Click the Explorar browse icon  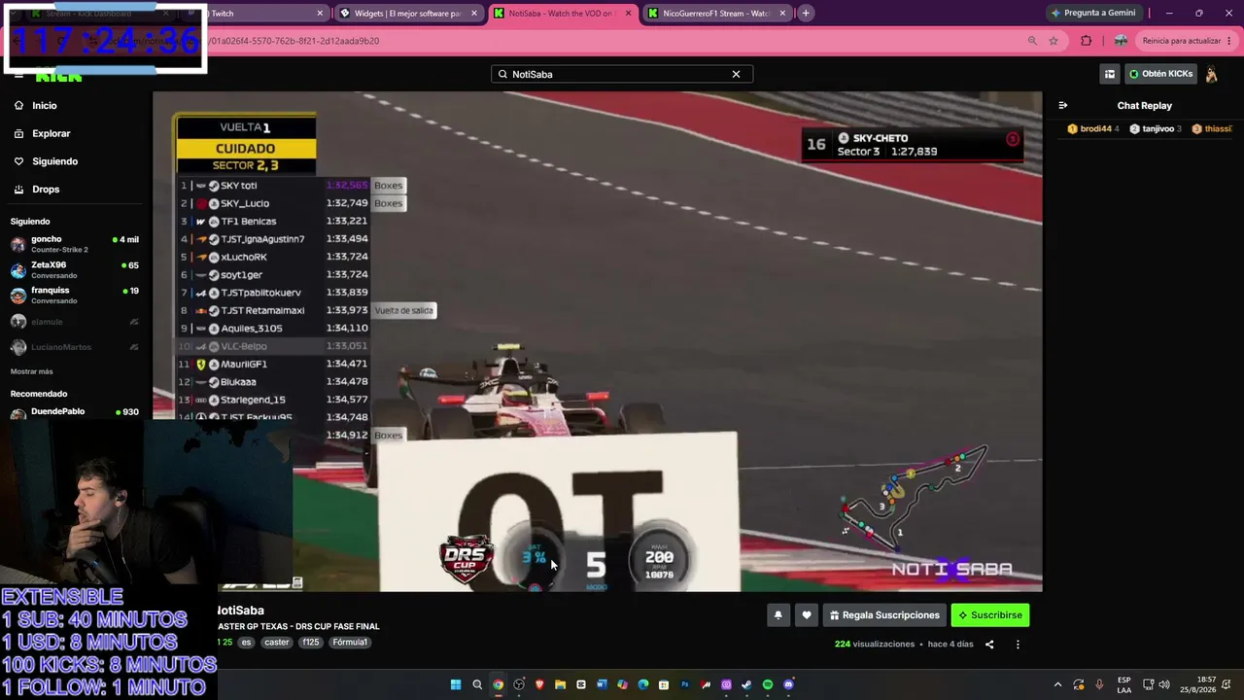tap(18, 133)
